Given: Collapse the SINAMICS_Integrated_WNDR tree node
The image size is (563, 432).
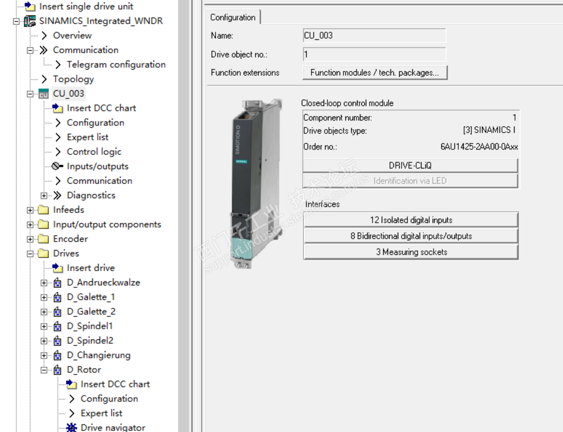Looking at the screenshot, I should pyautogui.click(x=16, y=21).
